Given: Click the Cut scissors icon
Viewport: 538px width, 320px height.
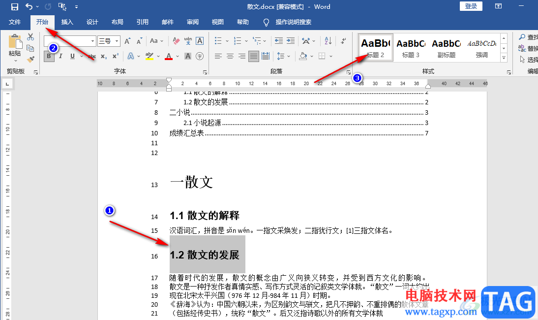Looking at the screenshot, I should tap(30, 37).
